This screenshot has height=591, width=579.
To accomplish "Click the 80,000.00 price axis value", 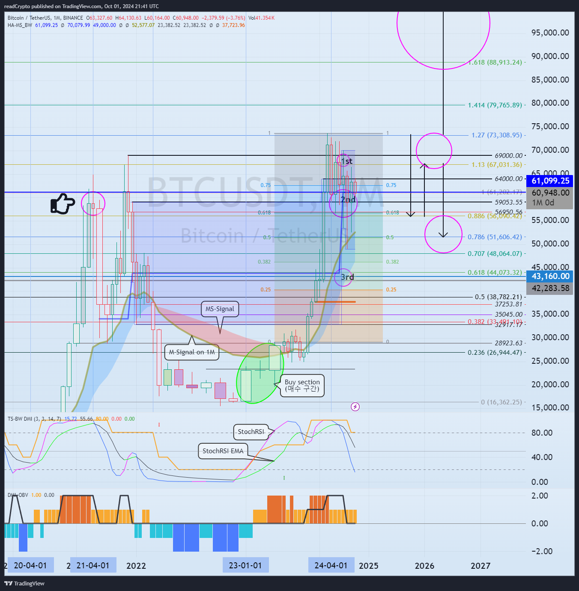I will pyautogui.click(x=550, y=103).
